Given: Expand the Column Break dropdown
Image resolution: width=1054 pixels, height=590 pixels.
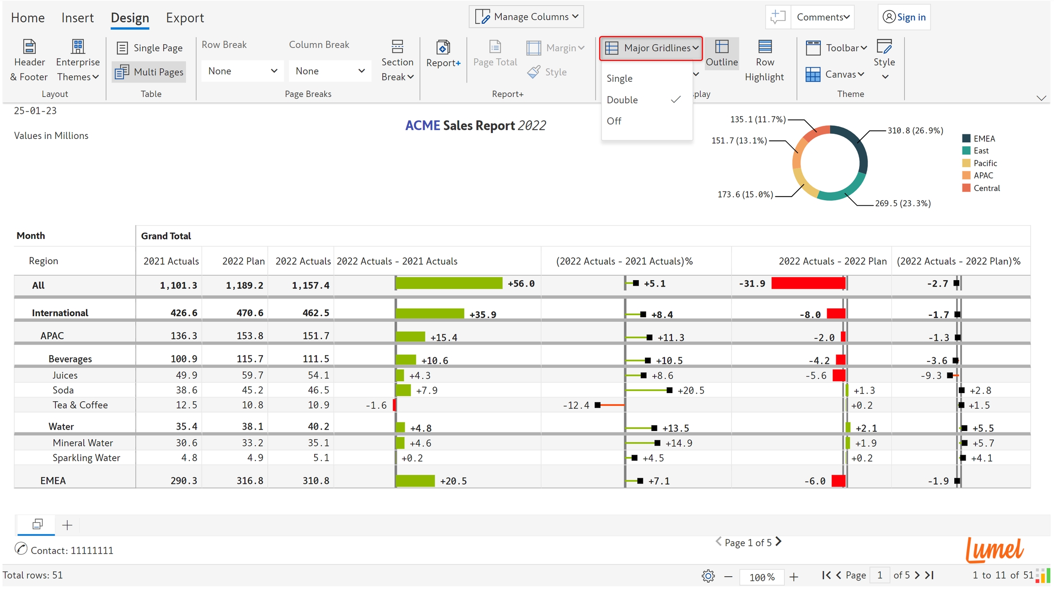Looking at the screenshot, I should [x=329, y=71].
